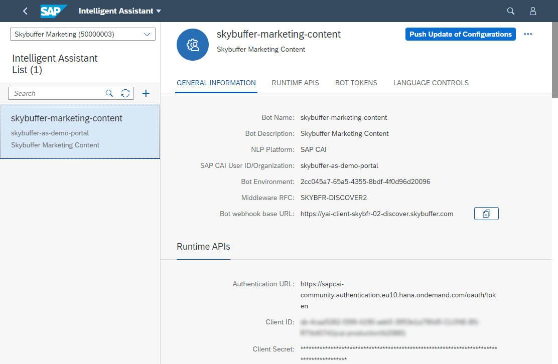Copy the bot webhook base URL
Image resolution: width=558 pixels, height=364 pixels.
click(x=486, y=214)
